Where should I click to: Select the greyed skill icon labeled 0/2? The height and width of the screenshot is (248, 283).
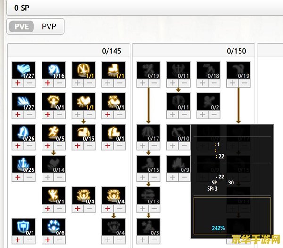pos(208,102)
